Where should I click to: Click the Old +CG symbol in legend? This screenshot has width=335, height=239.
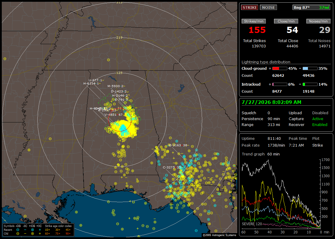32,234
